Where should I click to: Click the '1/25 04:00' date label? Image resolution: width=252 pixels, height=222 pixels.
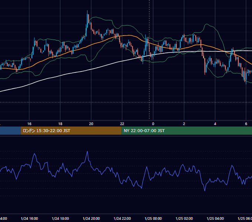tap(215, 219)
